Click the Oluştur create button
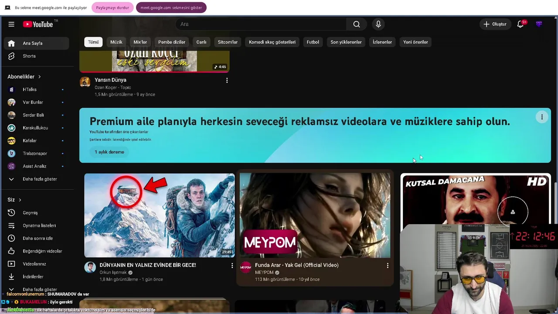 tap(495, 24)
